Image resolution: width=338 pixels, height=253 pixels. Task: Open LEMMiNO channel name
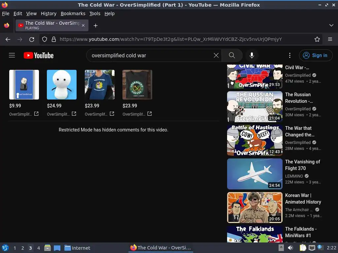click(294, 176)
